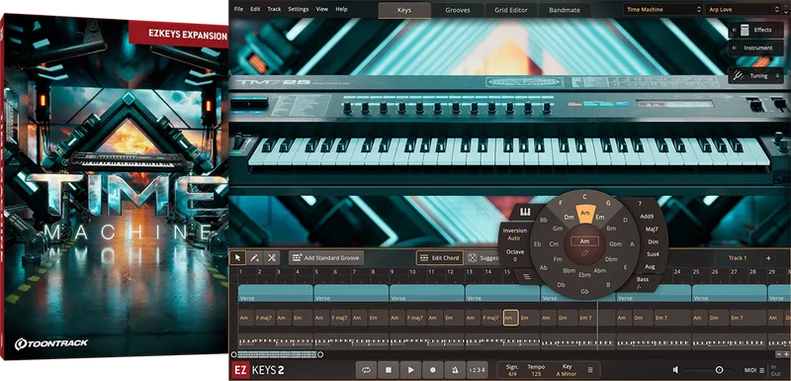The height and width of the screenshot is (381, 791).
Task: Choose the Add9 chord extension
Action: [647, 216]
